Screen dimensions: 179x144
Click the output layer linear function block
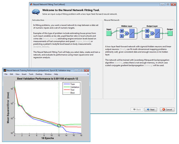coord(157,33)
